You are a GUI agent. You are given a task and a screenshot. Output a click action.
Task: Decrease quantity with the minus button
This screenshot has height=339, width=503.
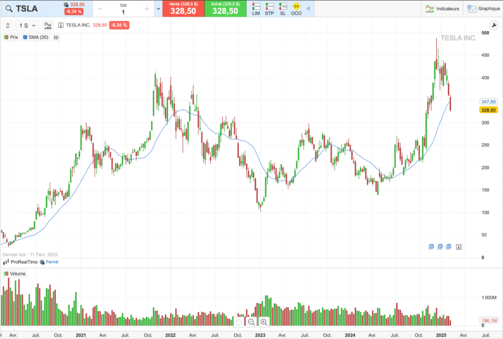[100, 9]
